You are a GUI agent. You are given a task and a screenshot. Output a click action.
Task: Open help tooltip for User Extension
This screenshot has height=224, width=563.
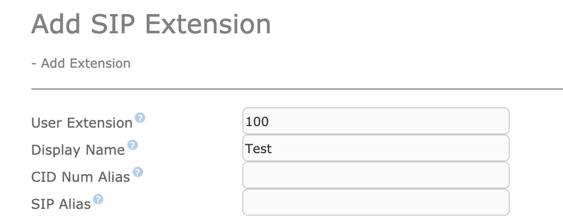(x=139, y=118)
